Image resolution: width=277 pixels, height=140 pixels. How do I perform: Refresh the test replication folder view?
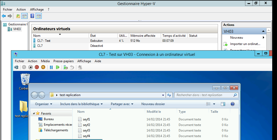coord(169,95)
